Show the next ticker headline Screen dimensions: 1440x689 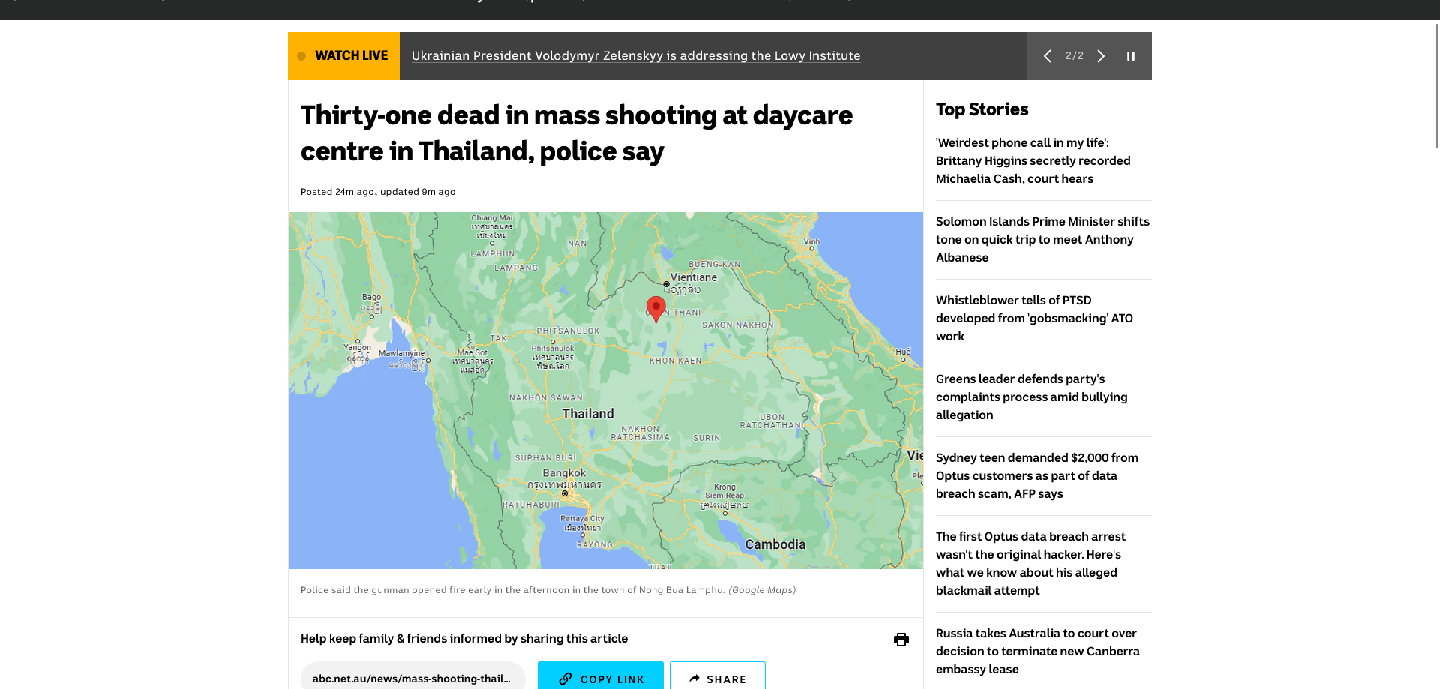pos(1101,56)
